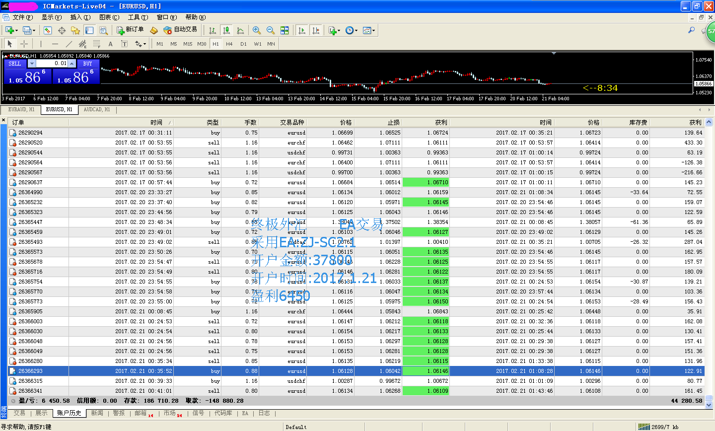The width and height of the screenshot is (715, 431).
Task: Select the crosshair tool
Action: 24,44
